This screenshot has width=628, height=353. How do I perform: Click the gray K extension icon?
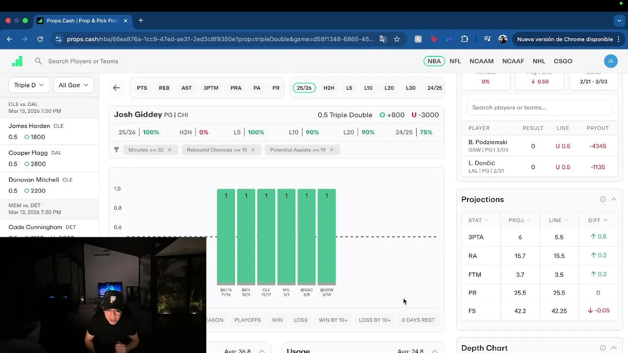[418, 39]
